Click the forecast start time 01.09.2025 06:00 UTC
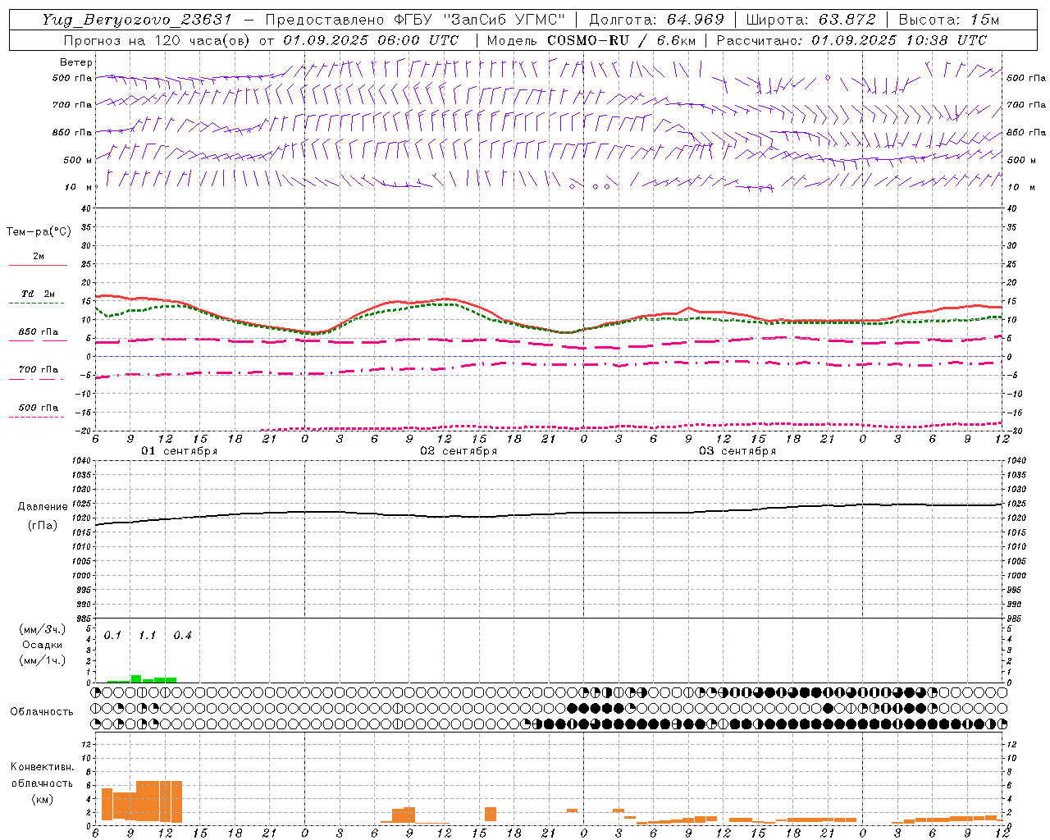 (x=371, y=40)
